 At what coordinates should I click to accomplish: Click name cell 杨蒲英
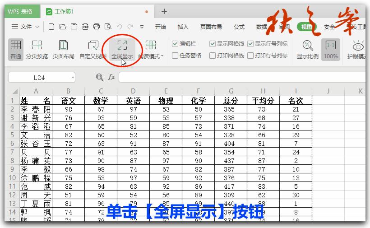click(x=36, y=160)
